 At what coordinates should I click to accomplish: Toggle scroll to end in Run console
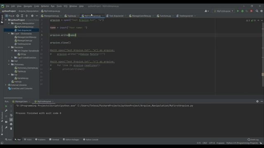[x=11, y=120]
